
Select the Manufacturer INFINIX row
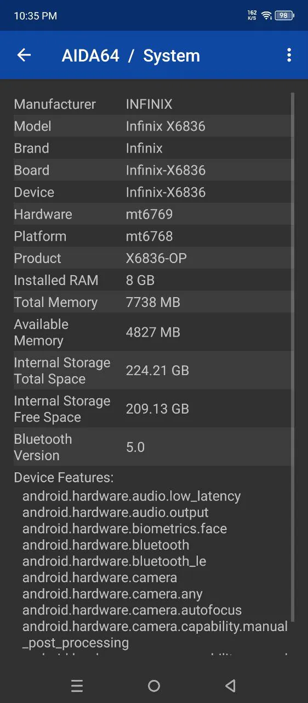pos(152,104)
